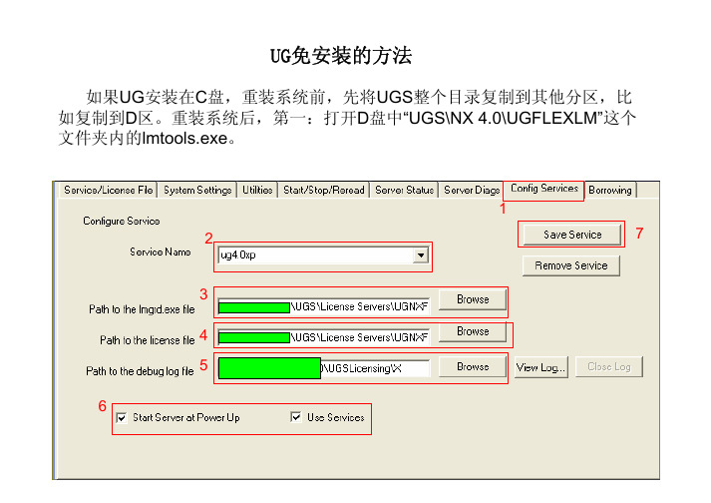Open the Borrowing tab
The width and height of the screenshot is (711, 503).
point(610,190)
